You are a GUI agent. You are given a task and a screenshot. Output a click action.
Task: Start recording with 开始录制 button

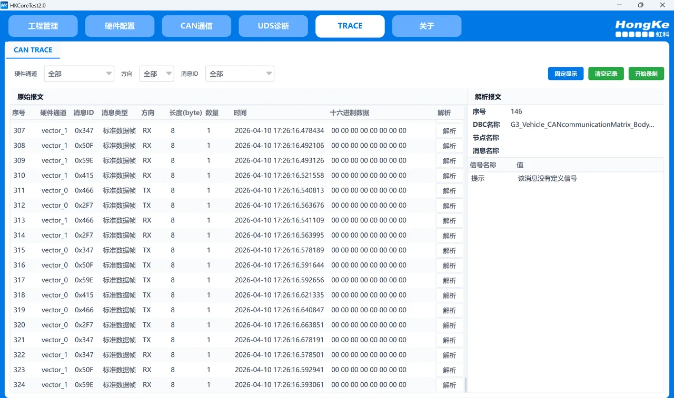646,74
